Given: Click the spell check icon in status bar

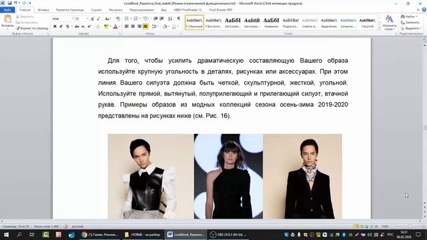Looking at the screenshot, I should click(66, 227).
